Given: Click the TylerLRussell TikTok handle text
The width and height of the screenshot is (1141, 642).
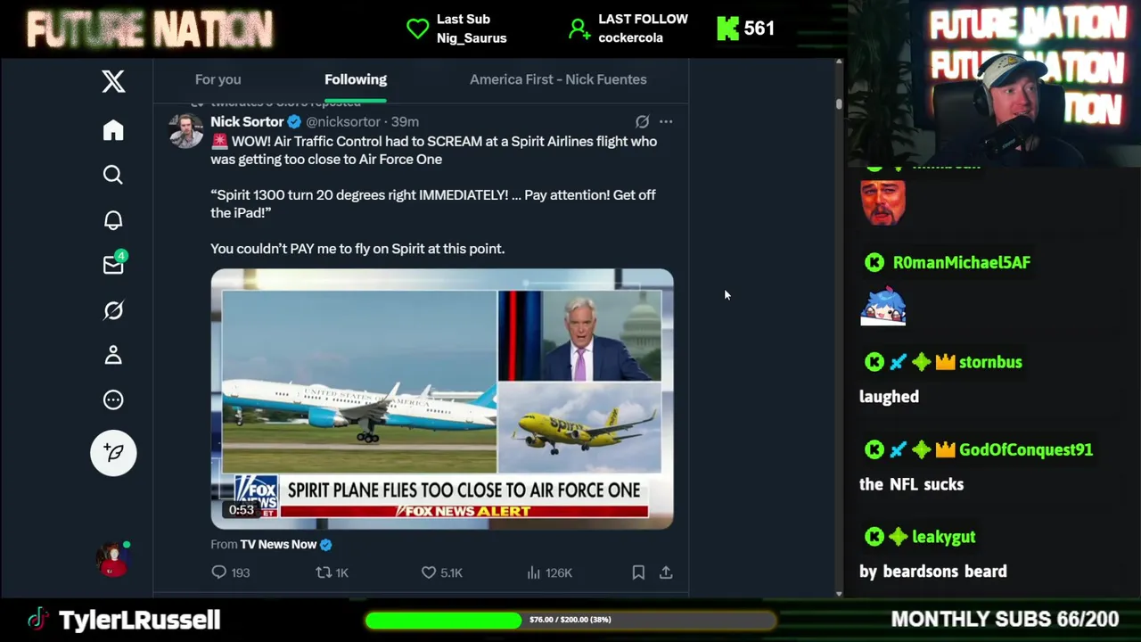Looking at the screenshot, I should click(x=139, y=620).
